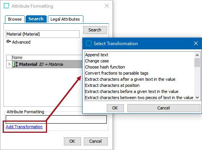Screen dimensions: 202x150
Task: Click the Material search input field
Action: pos(42,34)
